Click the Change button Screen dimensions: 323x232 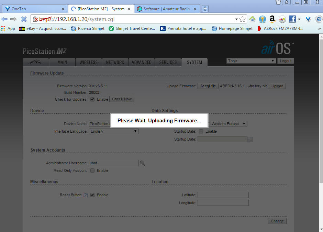[277, 221]
